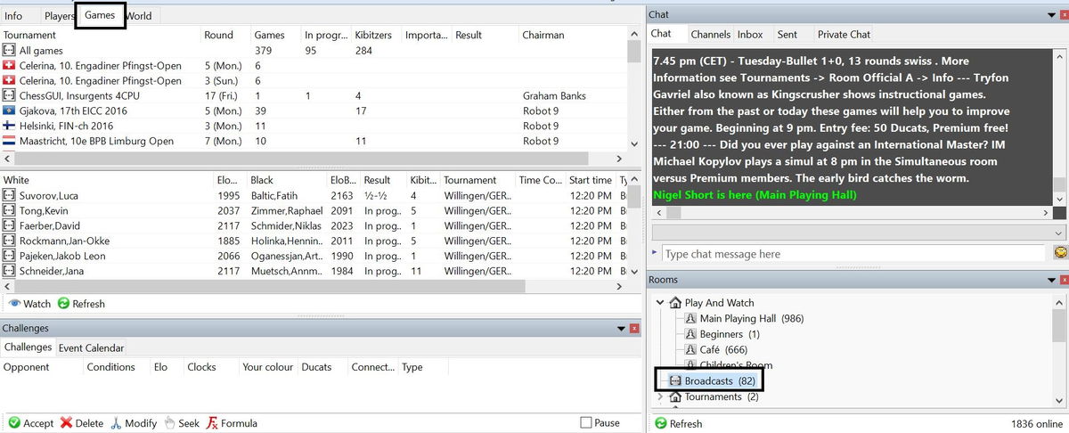The image size is (1069, 433).
Task: Click the green Refresh icon under games list
Action: tap(63, 304)
